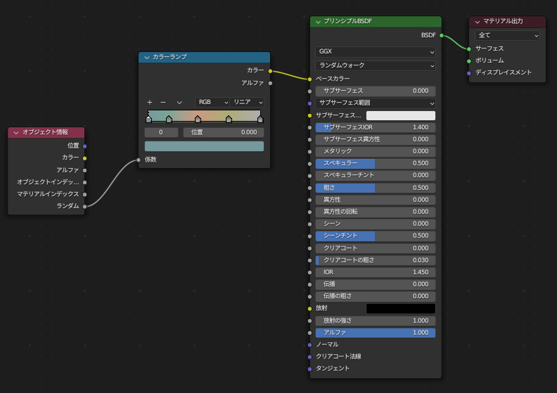The width and height of the screenshot is (557, 393).
Task: Click the サーフェス input socket on Material Output
Action: click(469, 49)
